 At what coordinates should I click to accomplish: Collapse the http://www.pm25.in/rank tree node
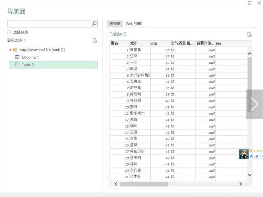point(10,50)
